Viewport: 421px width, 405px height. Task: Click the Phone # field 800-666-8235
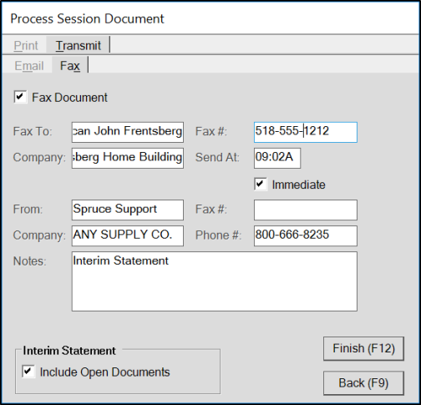(x=306, y=235)
